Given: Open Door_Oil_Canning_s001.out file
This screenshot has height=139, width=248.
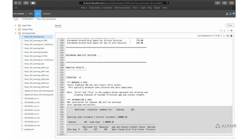Looking at the screenshot, I should click(x=36, y=68).
